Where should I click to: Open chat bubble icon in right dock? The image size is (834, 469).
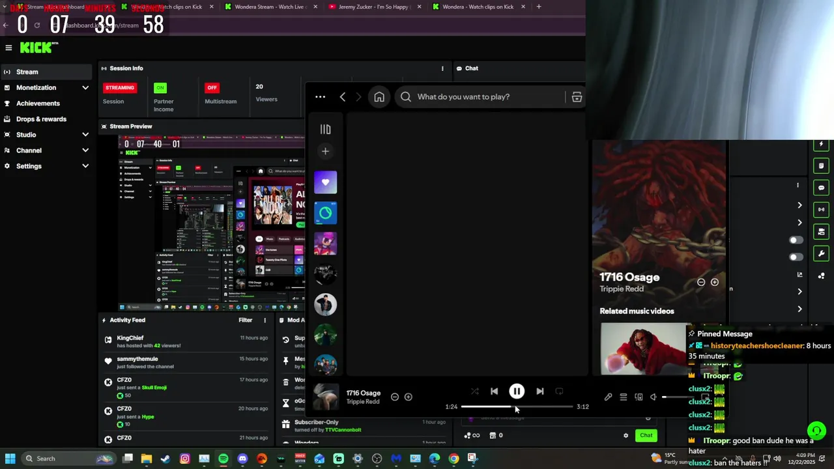[821, 188]
